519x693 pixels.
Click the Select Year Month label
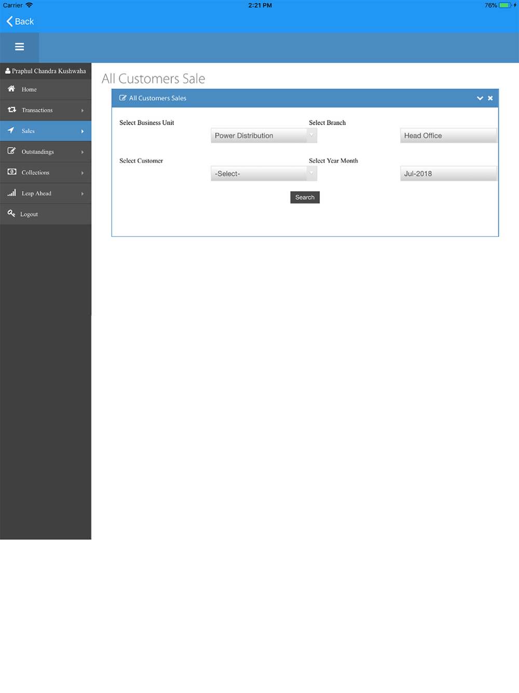(333, 161)
